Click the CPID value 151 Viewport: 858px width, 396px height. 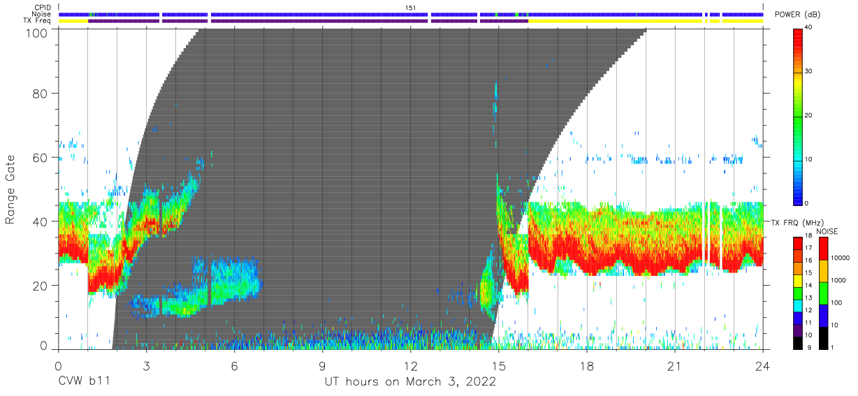click(x=411, y=8)
